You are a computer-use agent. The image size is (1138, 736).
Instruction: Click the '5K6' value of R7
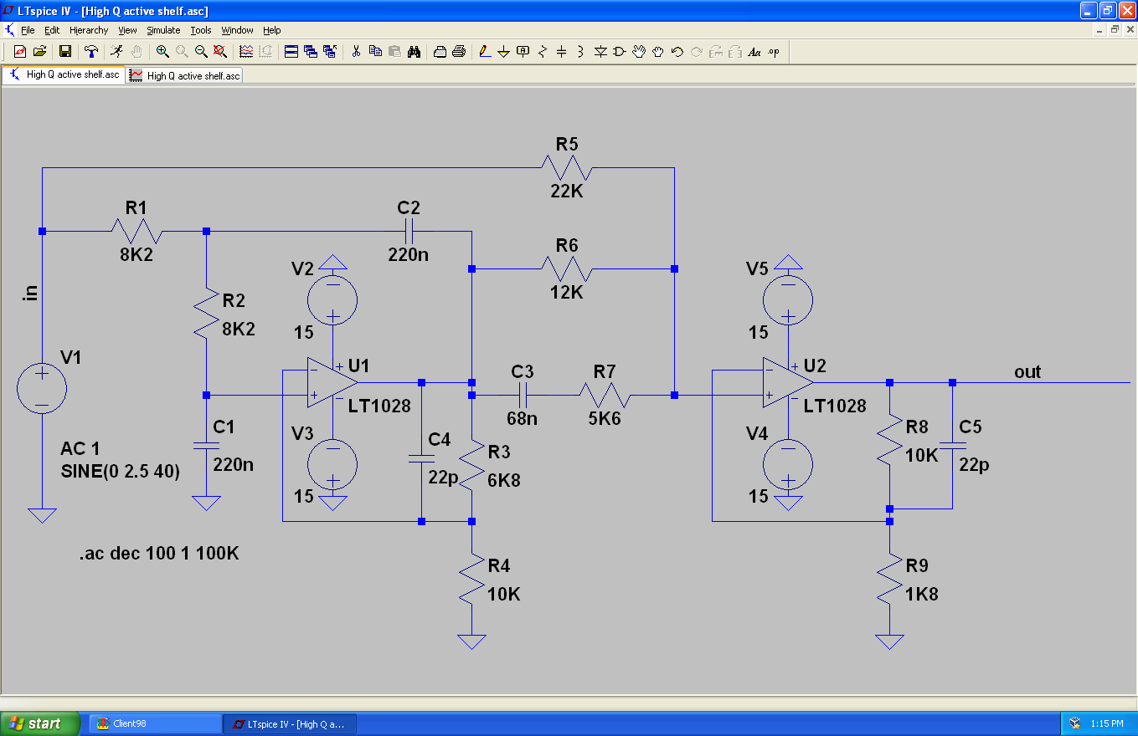click(605, 418)
